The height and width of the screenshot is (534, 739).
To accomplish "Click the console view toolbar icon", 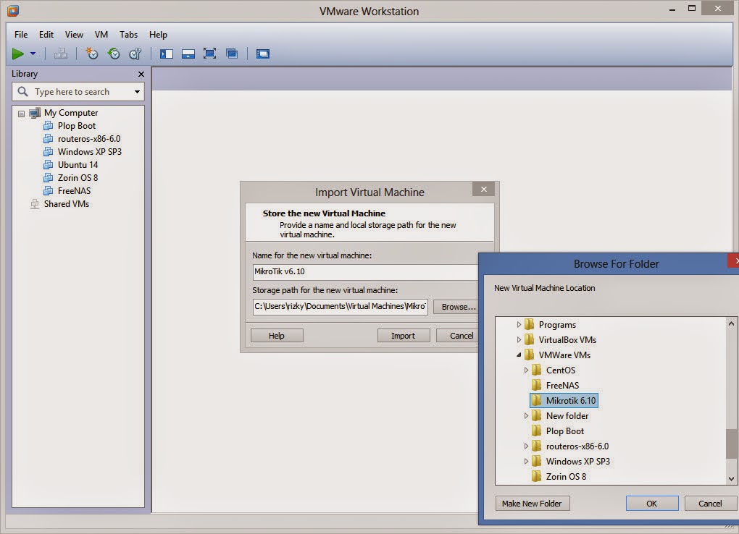I will click(263, 54).
